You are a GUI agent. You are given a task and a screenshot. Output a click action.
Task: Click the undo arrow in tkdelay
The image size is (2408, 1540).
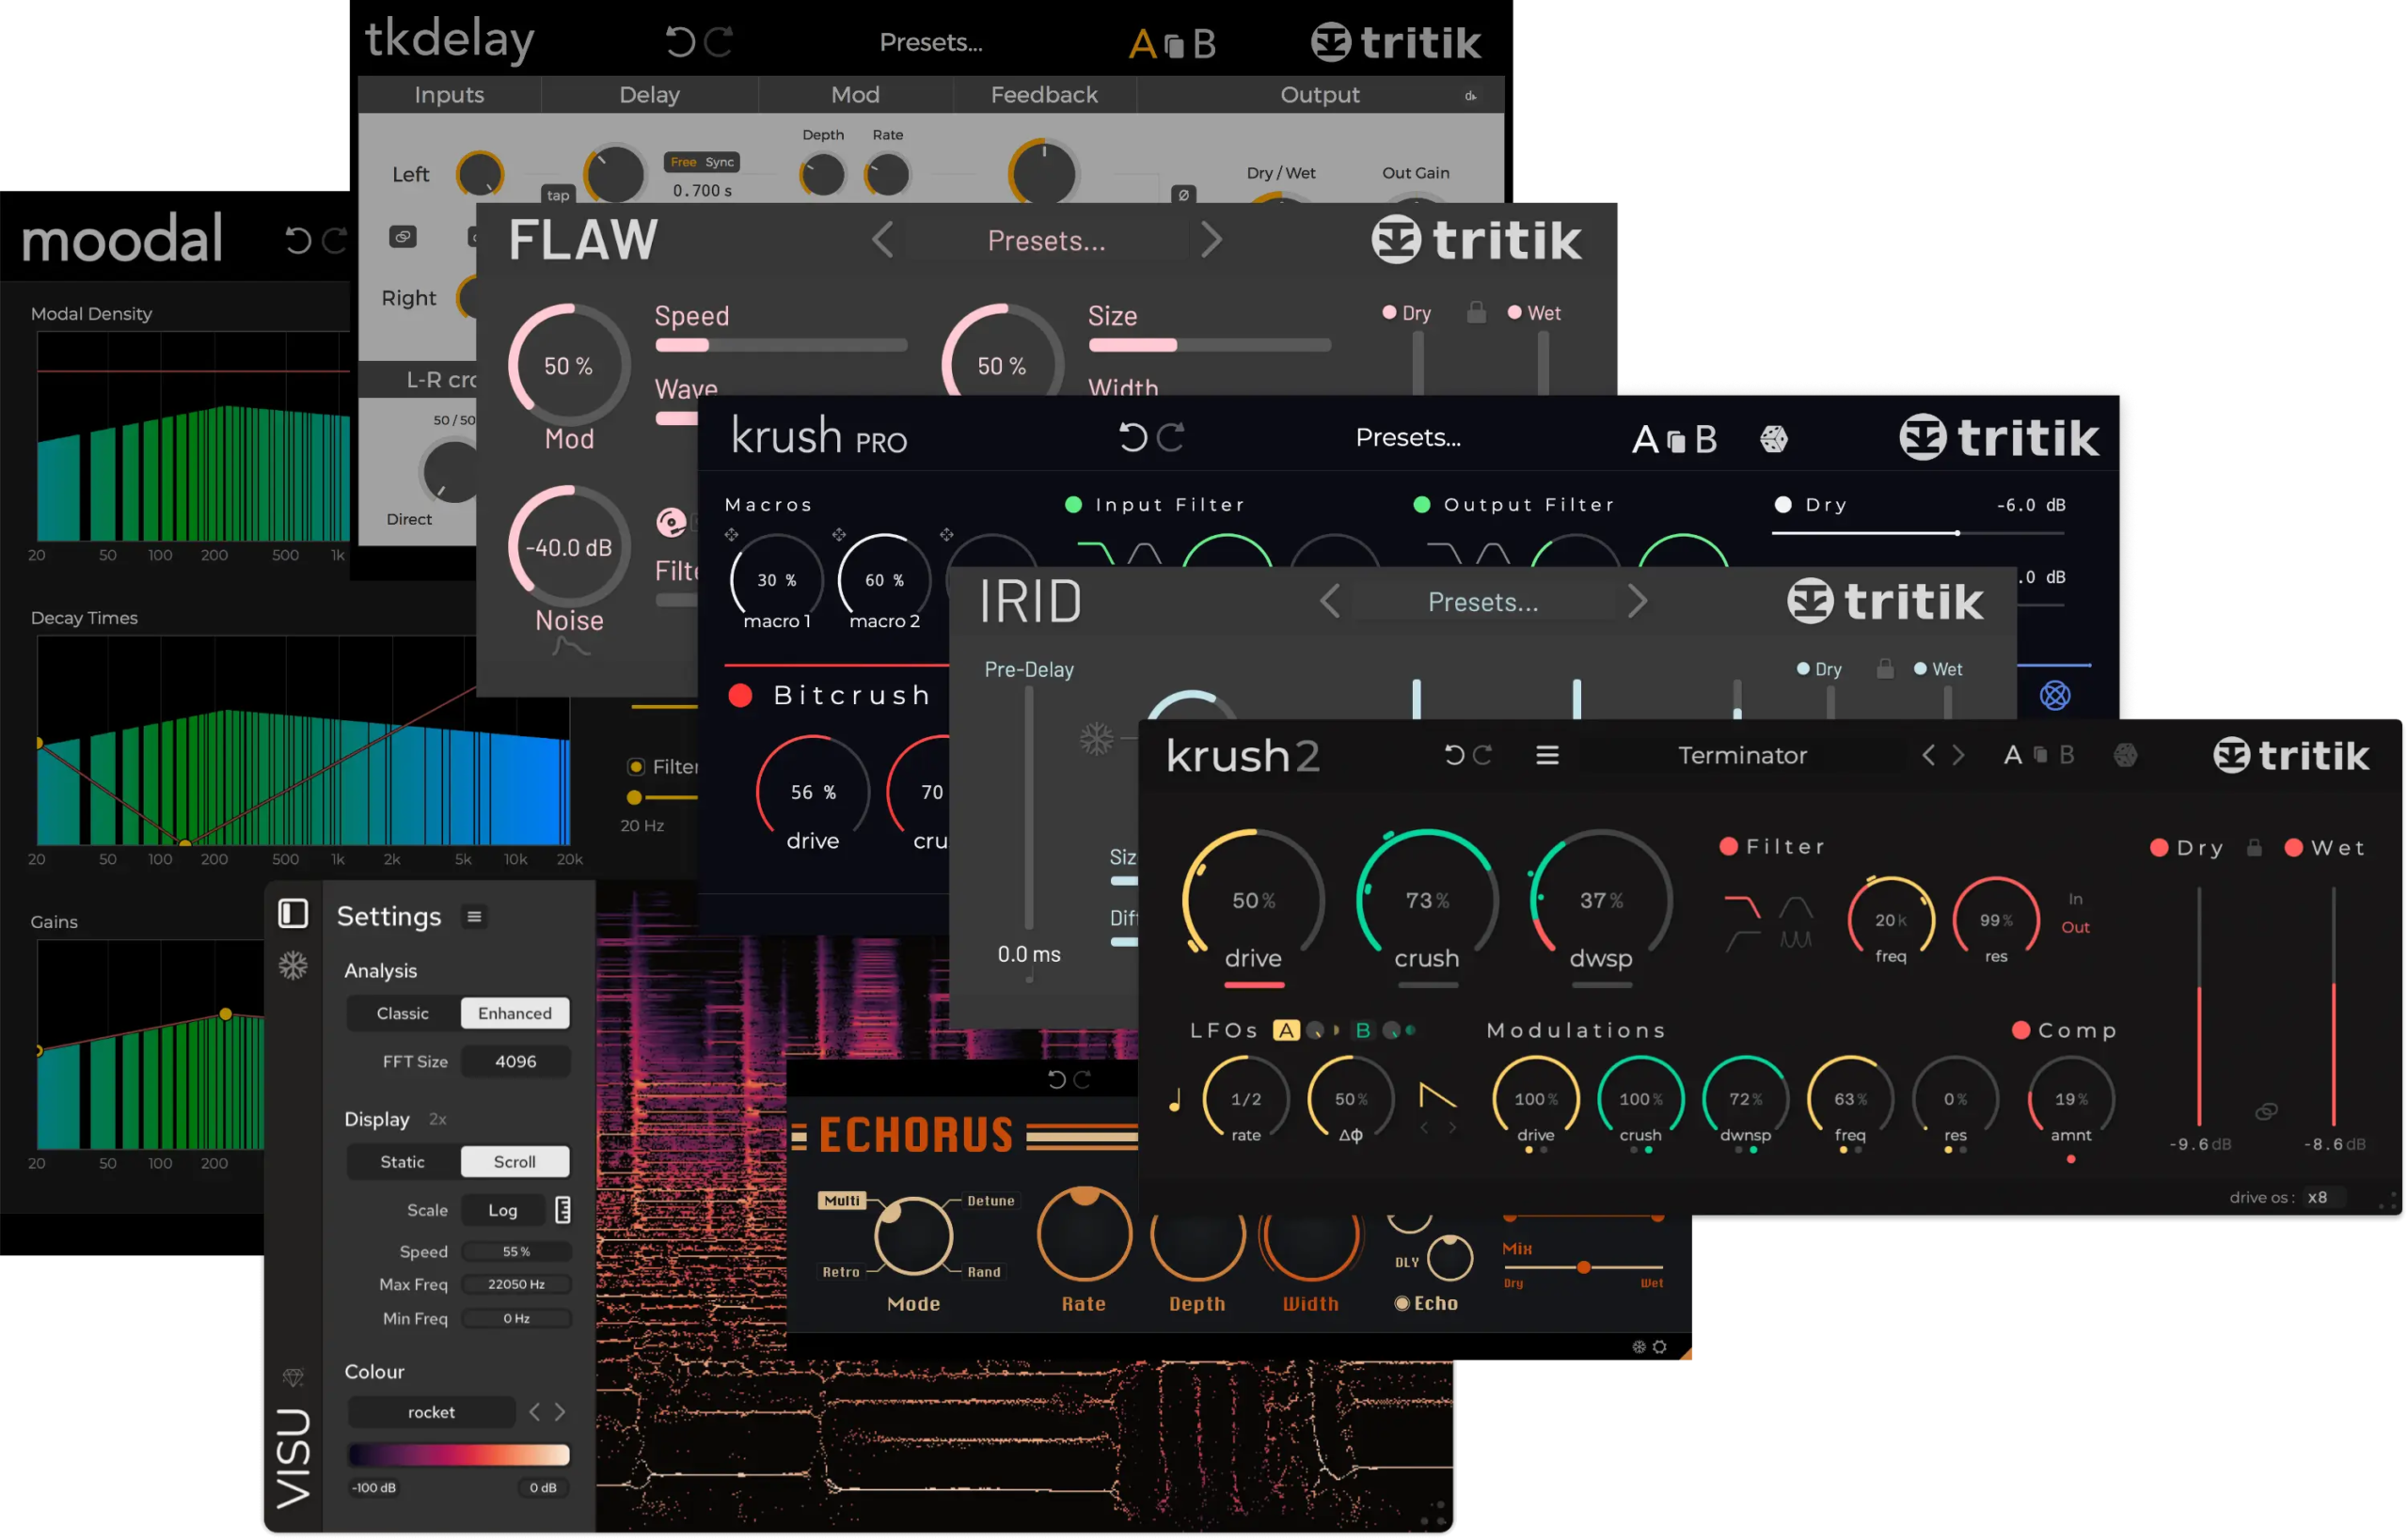click(x=680, y=42)
